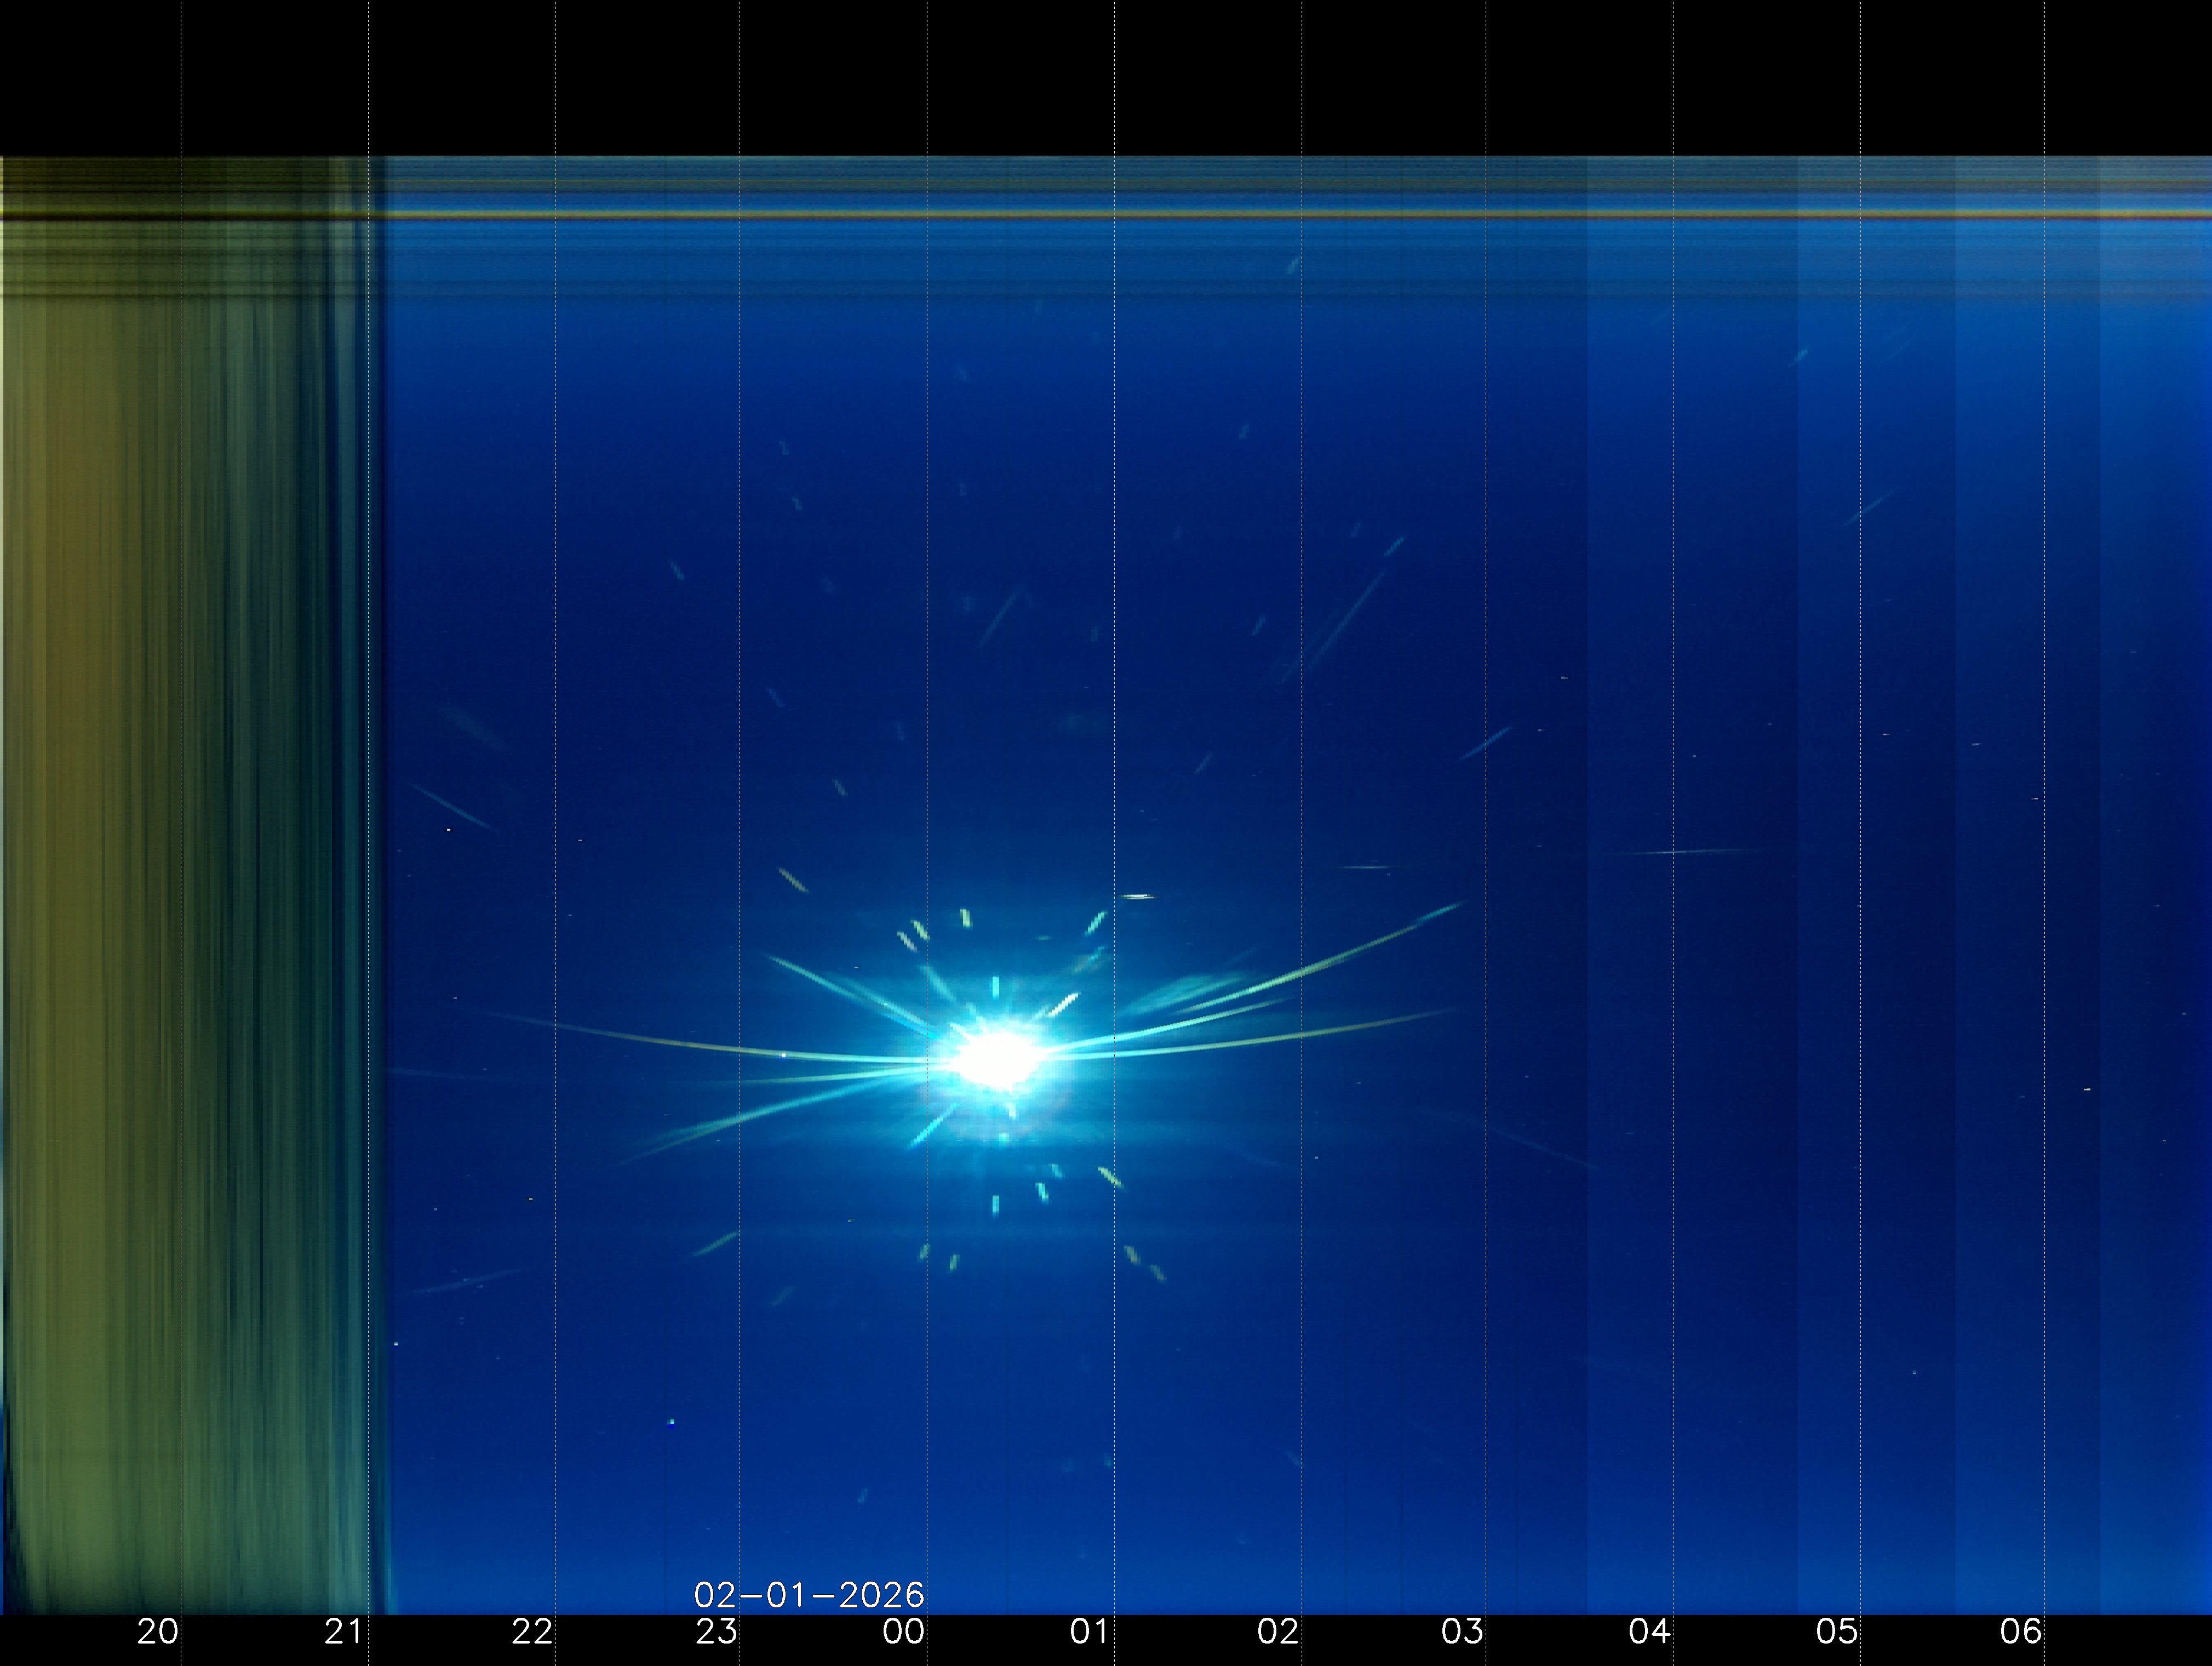Screen dimensions: 2212x1666
Task: Select the 00 midnight hour label
Action: (x=903, y=1632)
